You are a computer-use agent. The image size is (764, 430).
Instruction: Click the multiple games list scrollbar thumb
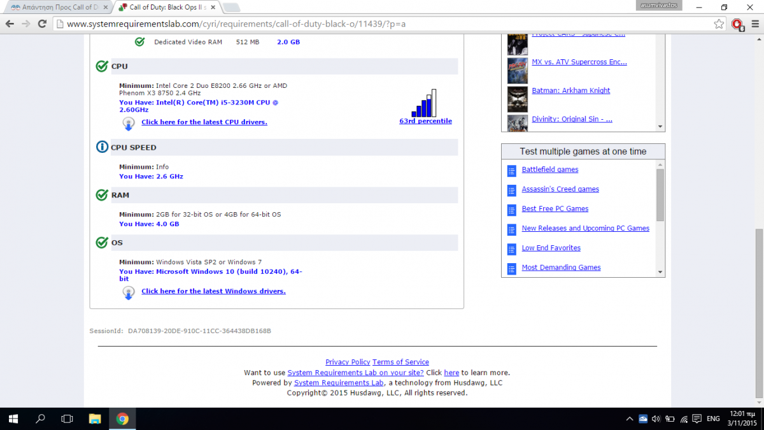660,195
